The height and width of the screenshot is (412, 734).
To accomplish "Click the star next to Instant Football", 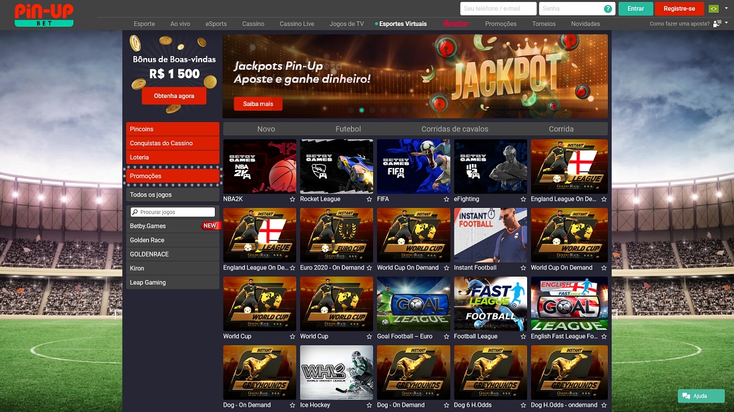I will pyautogui.click(x=523, y=268).
